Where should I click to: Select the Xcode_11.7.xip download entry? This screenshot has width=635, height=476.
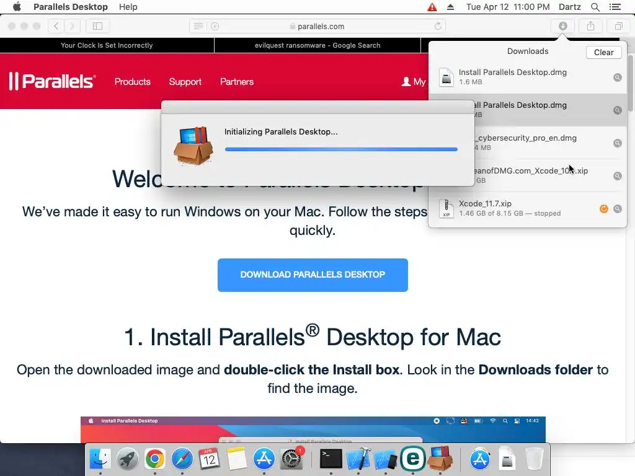(527, 208)
